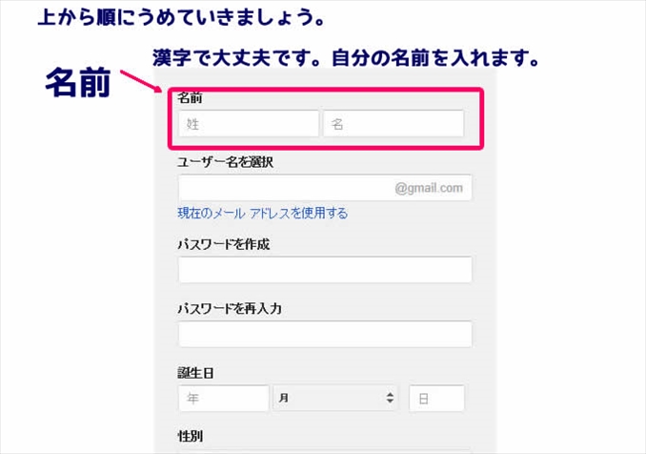Click the パスワードを再入力 label text
This screenshot has height=454, width=646.
click(x=229, y=309)
